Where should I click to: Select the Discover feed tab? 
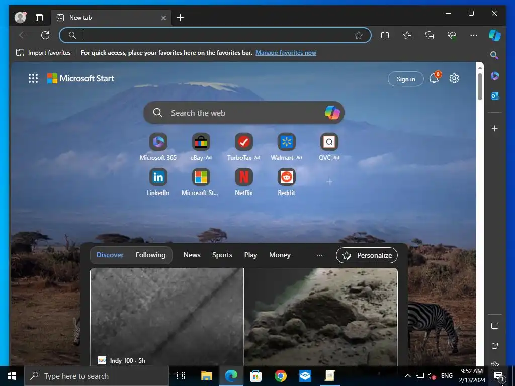click(110, 255)
